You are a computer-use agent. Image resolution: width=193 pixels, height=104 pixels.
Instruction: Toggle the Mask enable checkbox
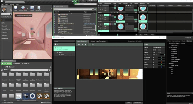click(x=60, y=55)
